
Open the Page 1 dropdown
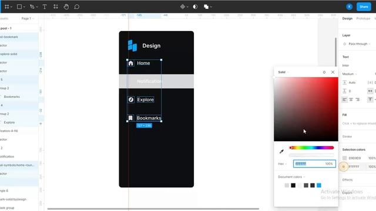click(28, 18)
